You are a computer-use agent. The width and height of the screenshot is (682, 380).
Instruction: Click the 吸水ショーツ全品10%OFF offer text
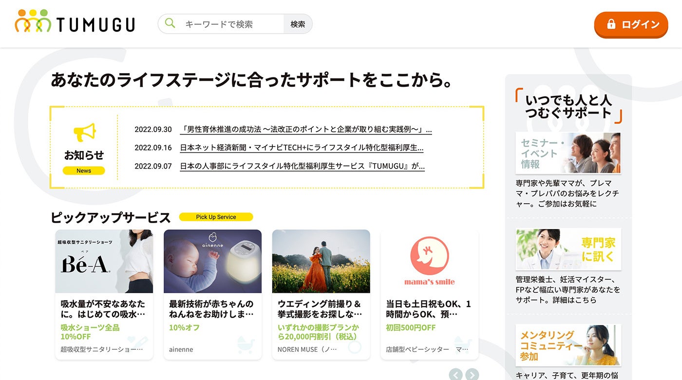pos(90,332)
